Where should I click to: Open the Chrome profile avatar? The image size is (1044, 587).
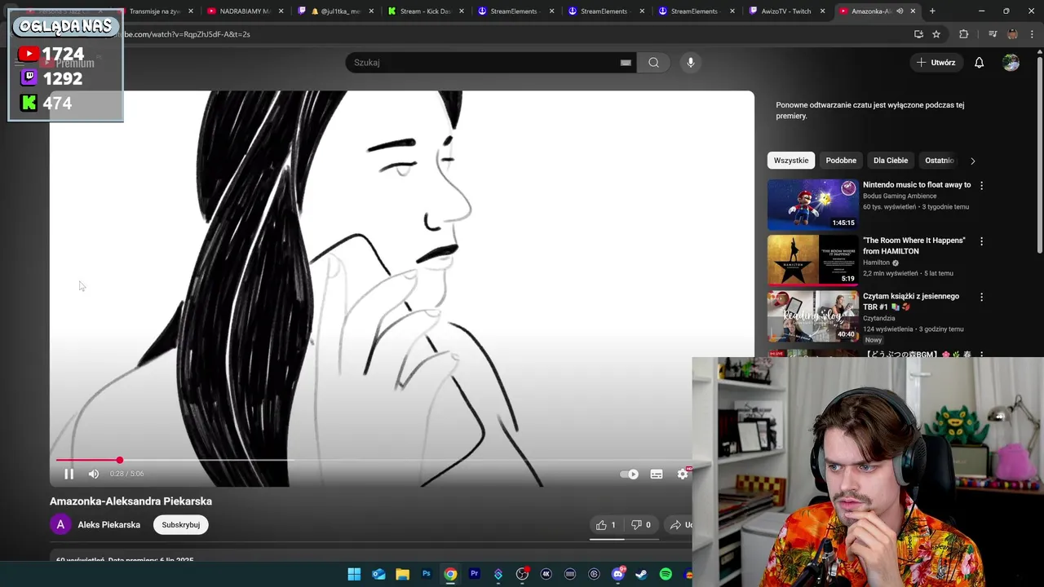tap(1012, 34)
